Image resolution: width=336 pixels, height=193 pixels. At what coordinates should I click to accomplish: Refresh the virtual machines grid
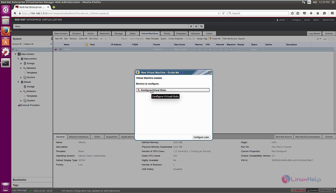318,39
